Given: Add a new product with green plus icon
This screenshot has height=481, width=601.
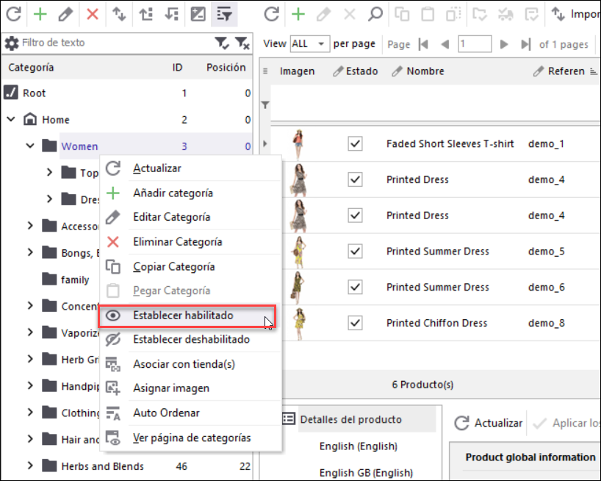Looking at the screenshot, I should tap(298, 14).
